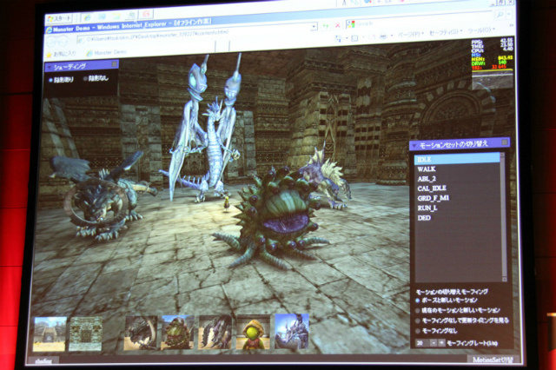The image size is (556, 370).
Task: Open the address bar dropdown arrow
Action: pyautogui.click(x=314, y=27)
